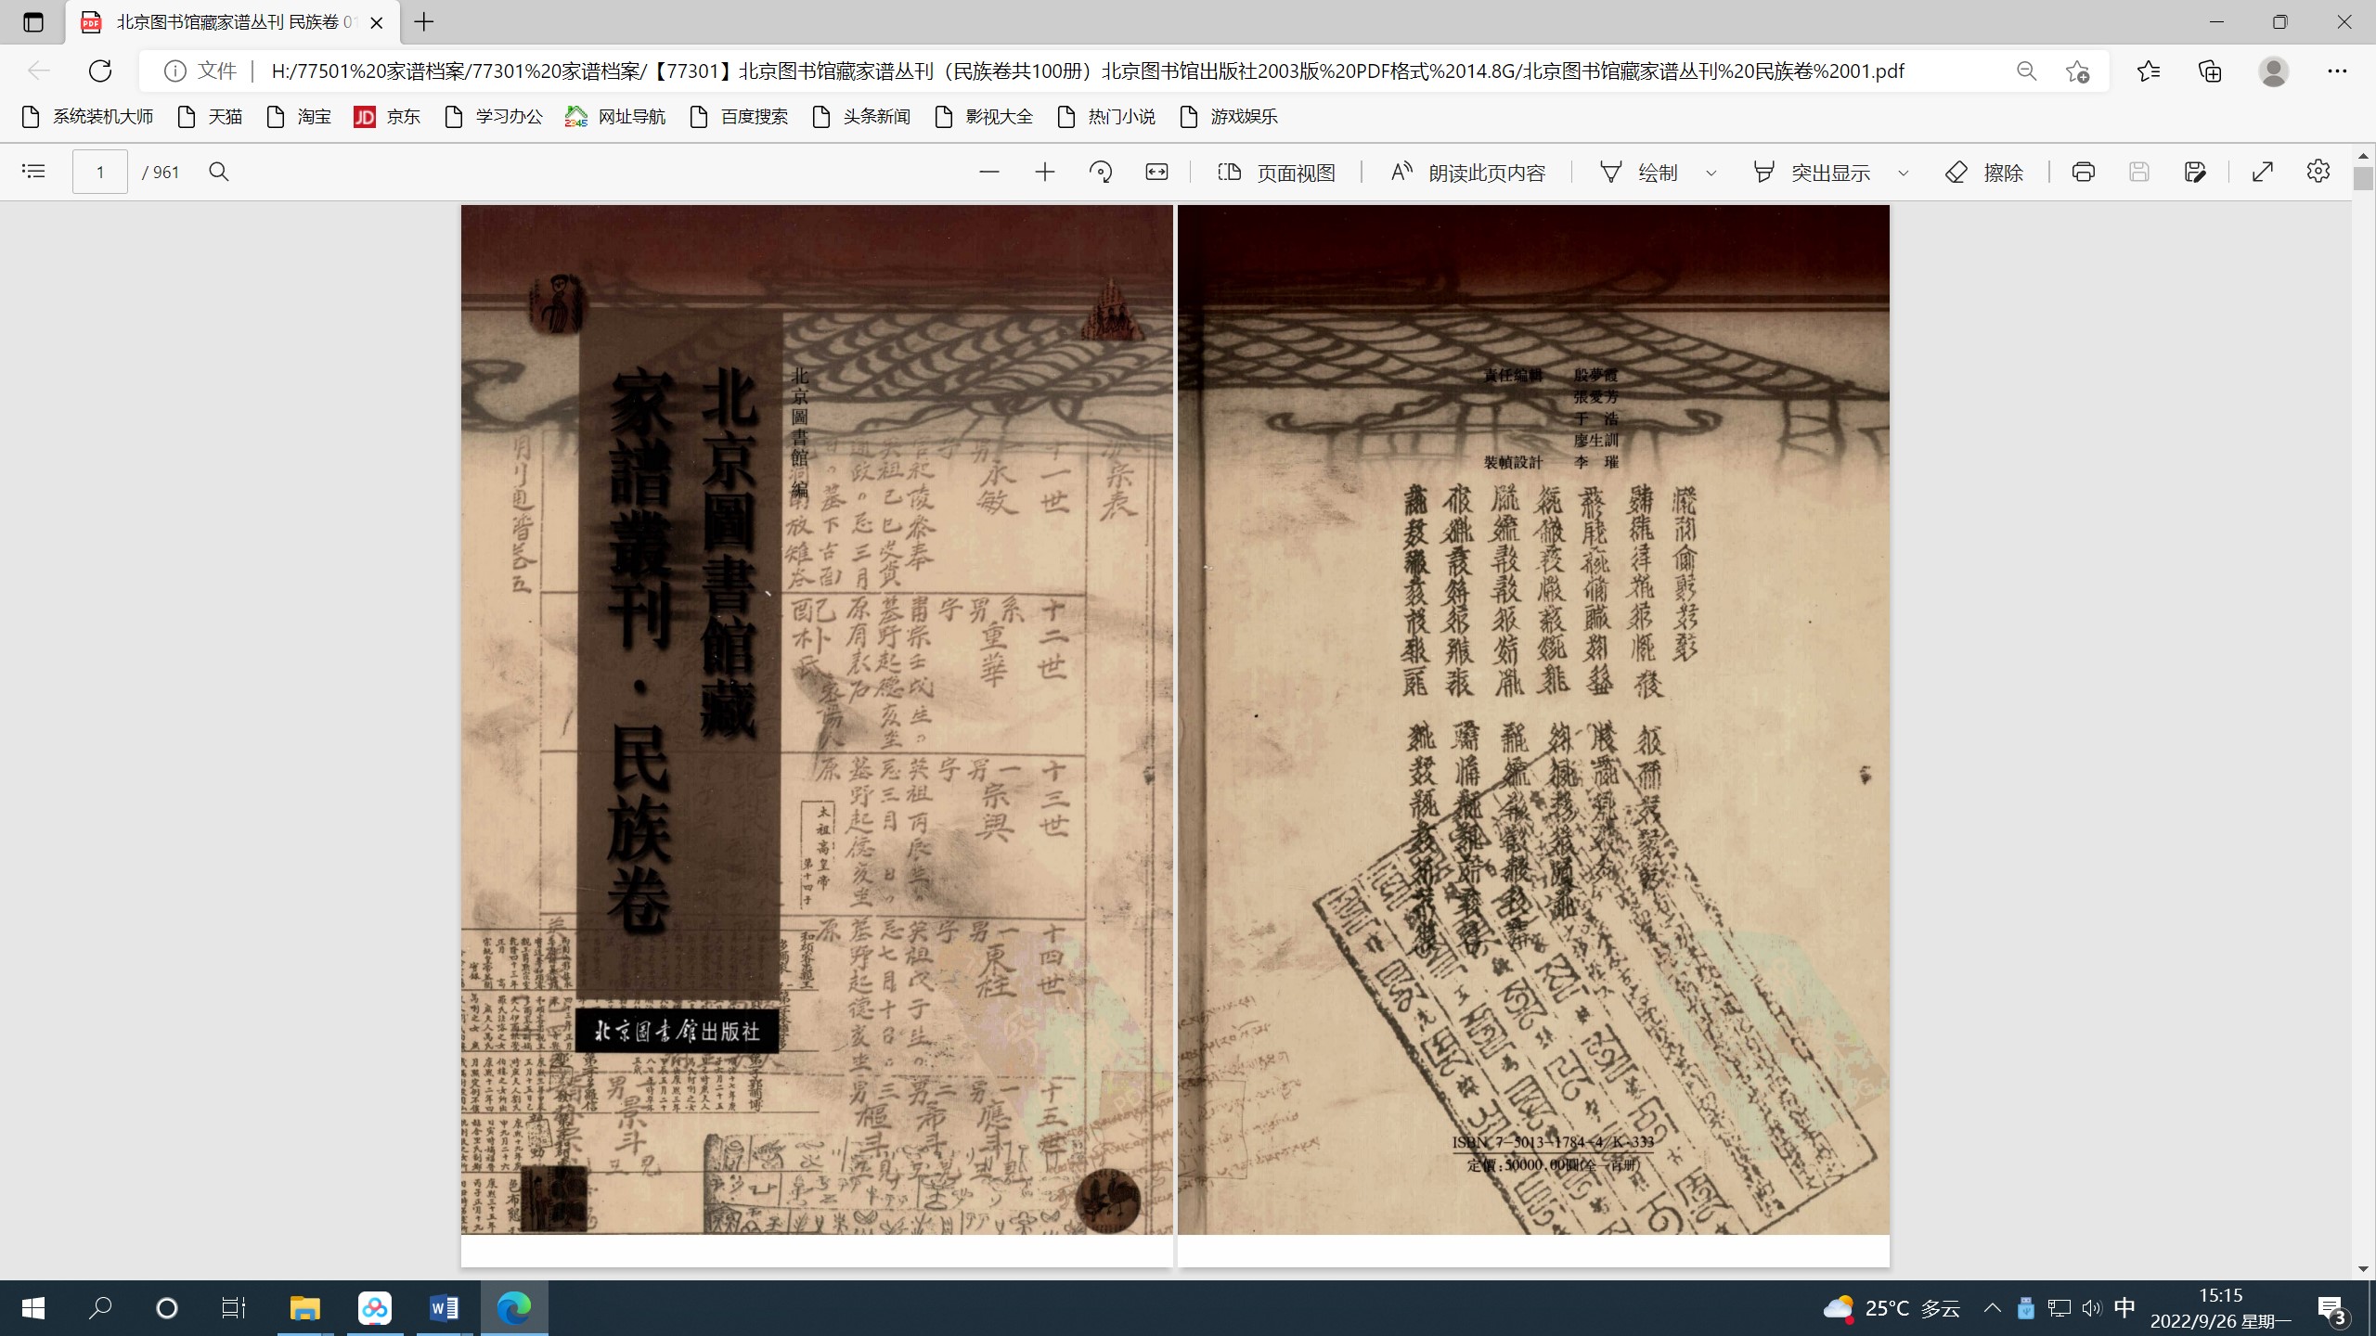Open browser Settings and more menu

tap(2337, 71)
